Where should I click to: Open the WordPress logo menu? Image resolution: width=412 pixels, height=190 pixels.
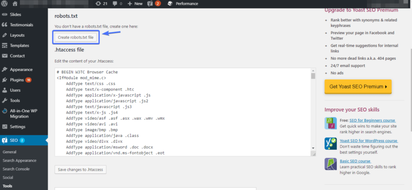tap(4, 4)
